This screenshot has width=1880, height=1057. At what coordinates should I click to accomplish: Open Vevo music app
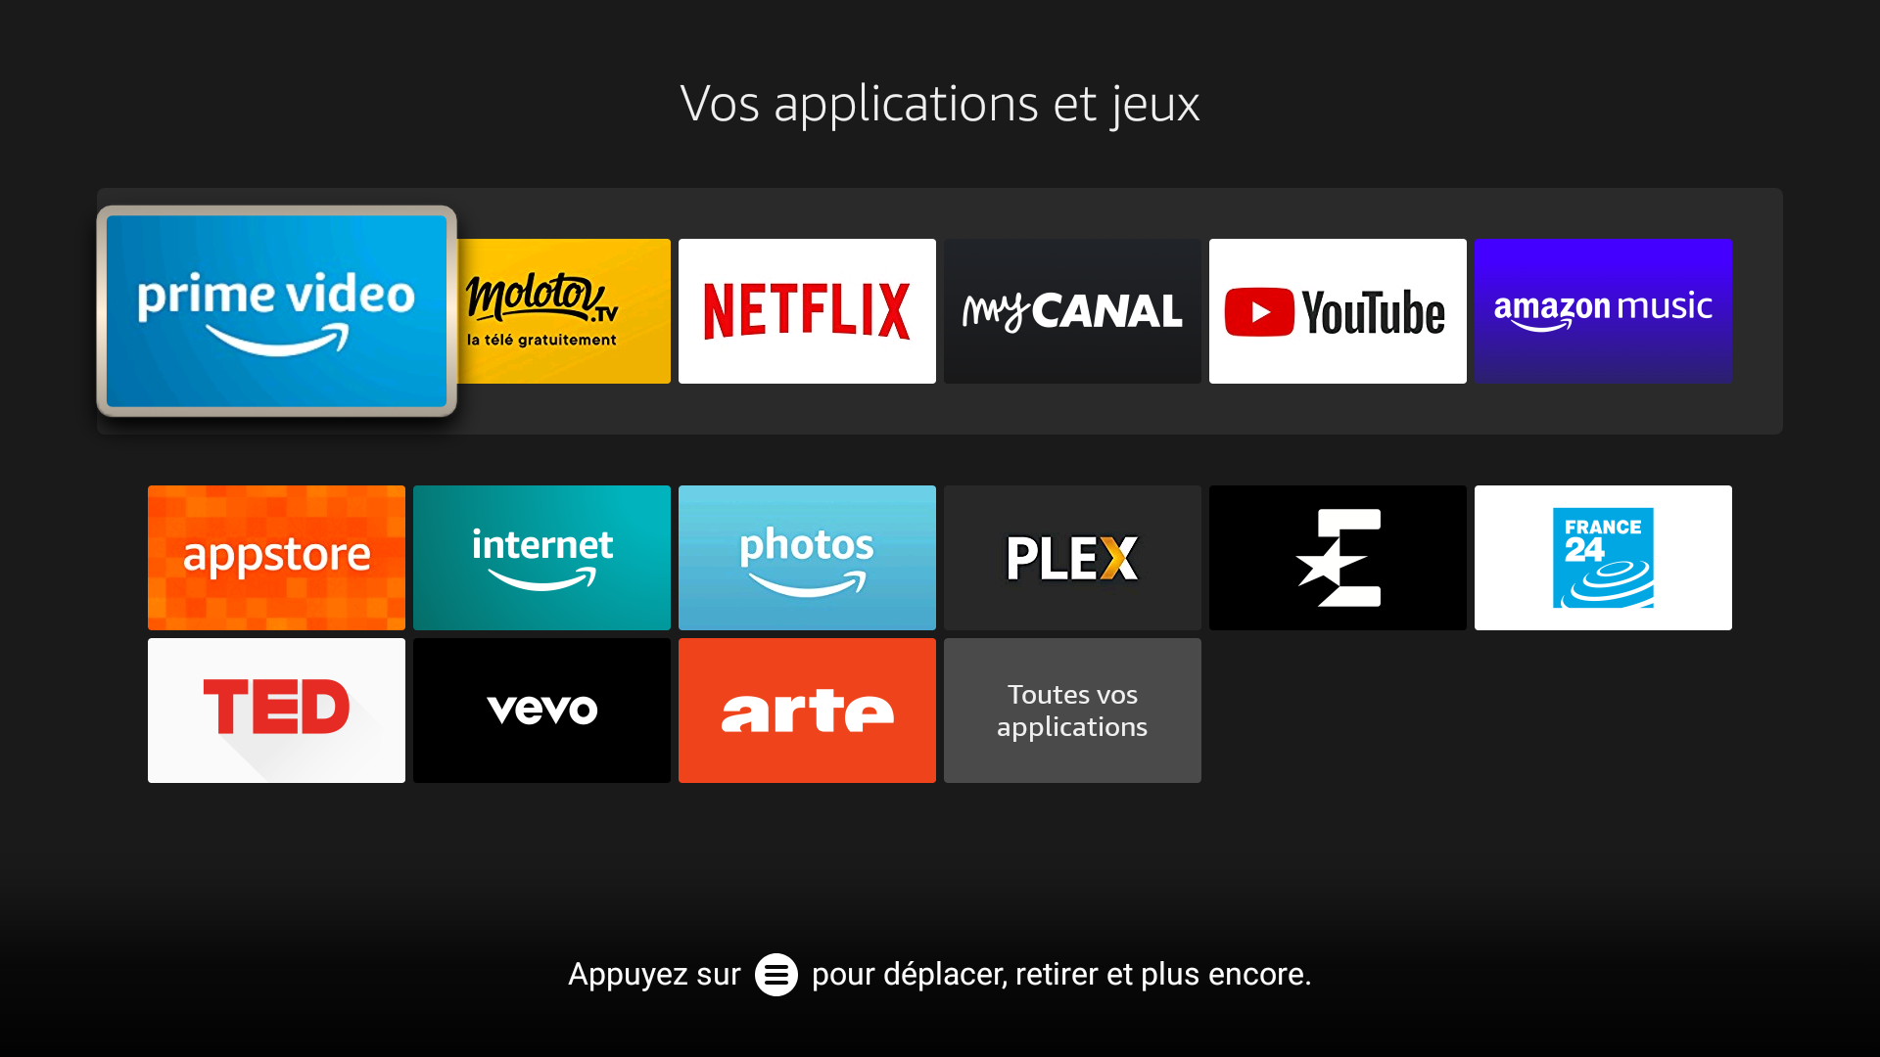coord(541,709)
